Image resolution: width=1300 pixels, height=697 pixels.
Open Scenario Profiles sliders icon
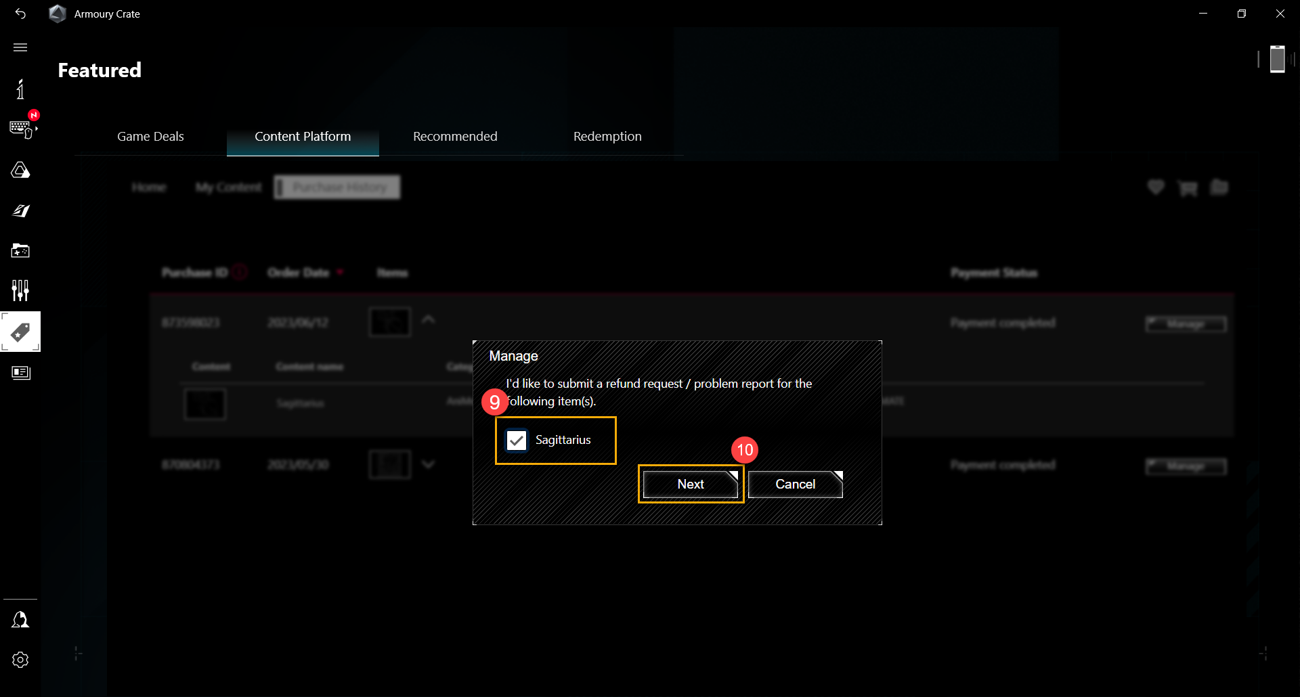[20, 290]
